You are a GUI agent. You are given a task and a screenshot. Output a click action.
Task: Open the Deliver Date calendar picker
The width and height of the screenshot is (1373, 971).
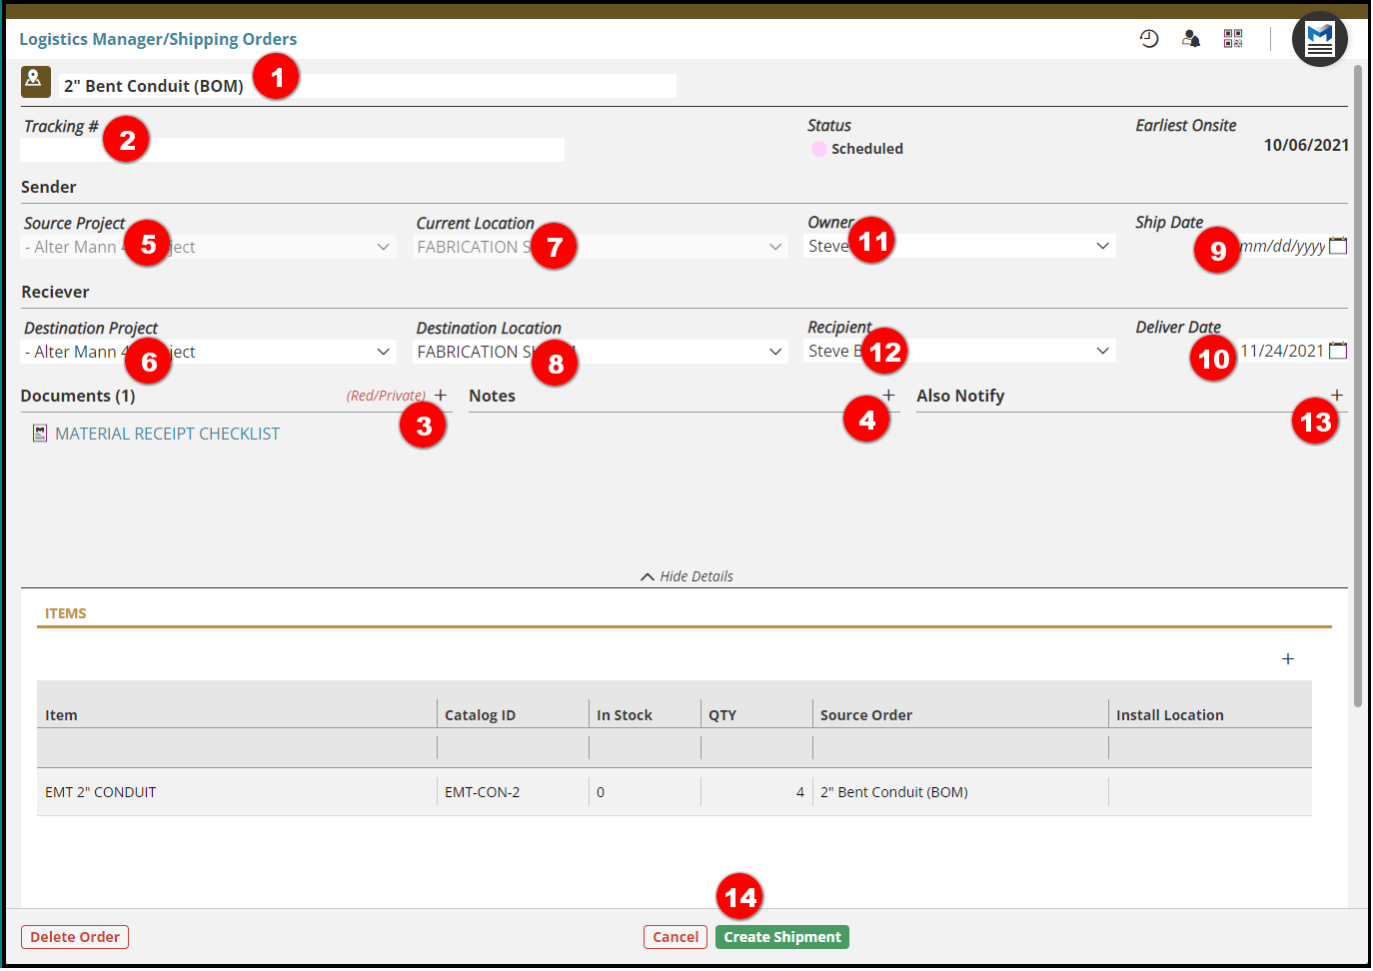tap(1338, 351)
